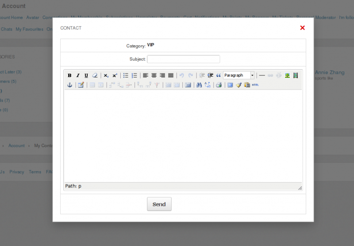Increase the paragraph indent

tap(210, 75)
